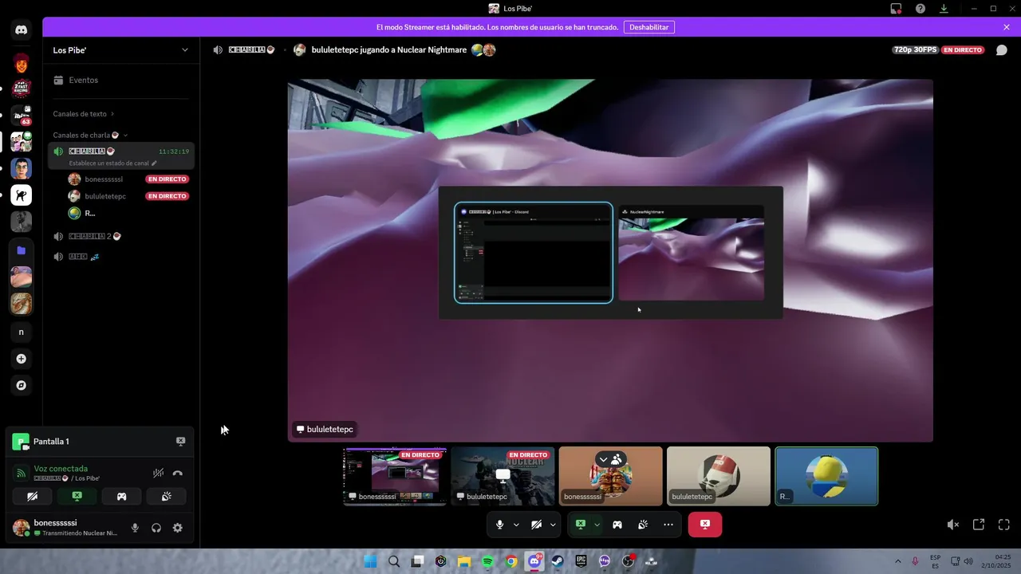Edit channel status 'Establece un estado de canal'
The image size is (1021, 574).
click(x=112, y=163)
